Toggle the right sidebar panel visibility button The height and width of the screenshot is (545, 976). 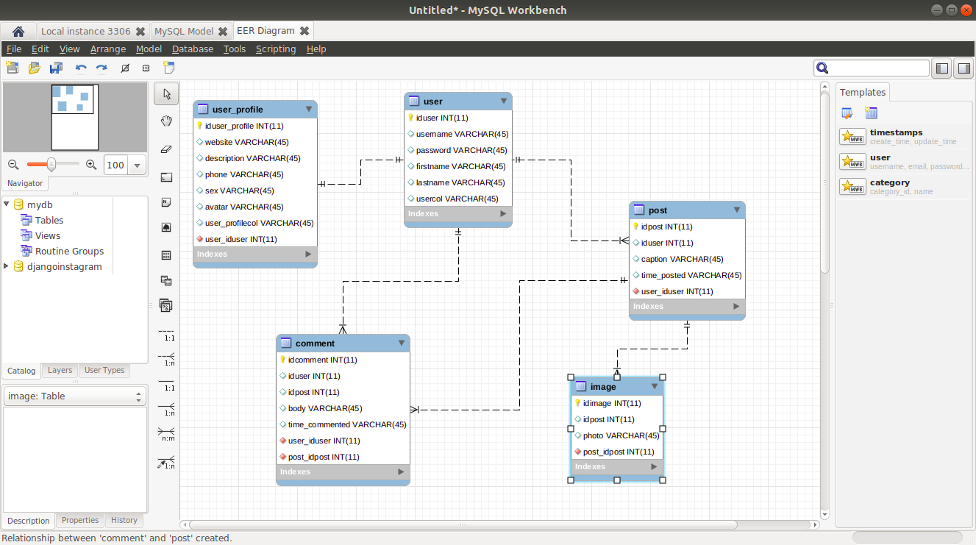[963, 68]
